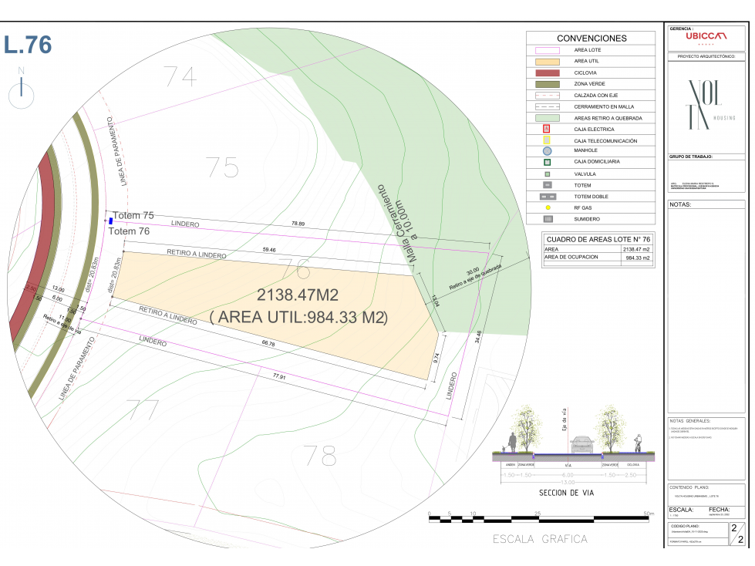The height and width of the screenshot is (566, 755).
Task: Click the Areas Retiro a Quebrada swatch
Action: [x=547, y=118]
